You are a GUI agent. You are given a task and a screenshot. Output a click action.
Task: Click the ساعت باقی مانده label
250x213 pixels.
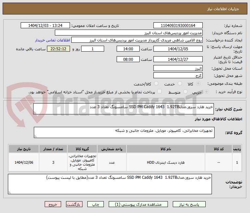[31, 49]
